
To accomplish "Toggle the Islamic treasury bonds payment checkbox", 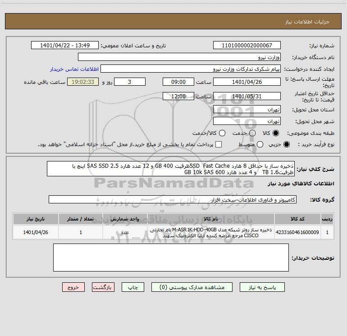I will pos(219,144).
